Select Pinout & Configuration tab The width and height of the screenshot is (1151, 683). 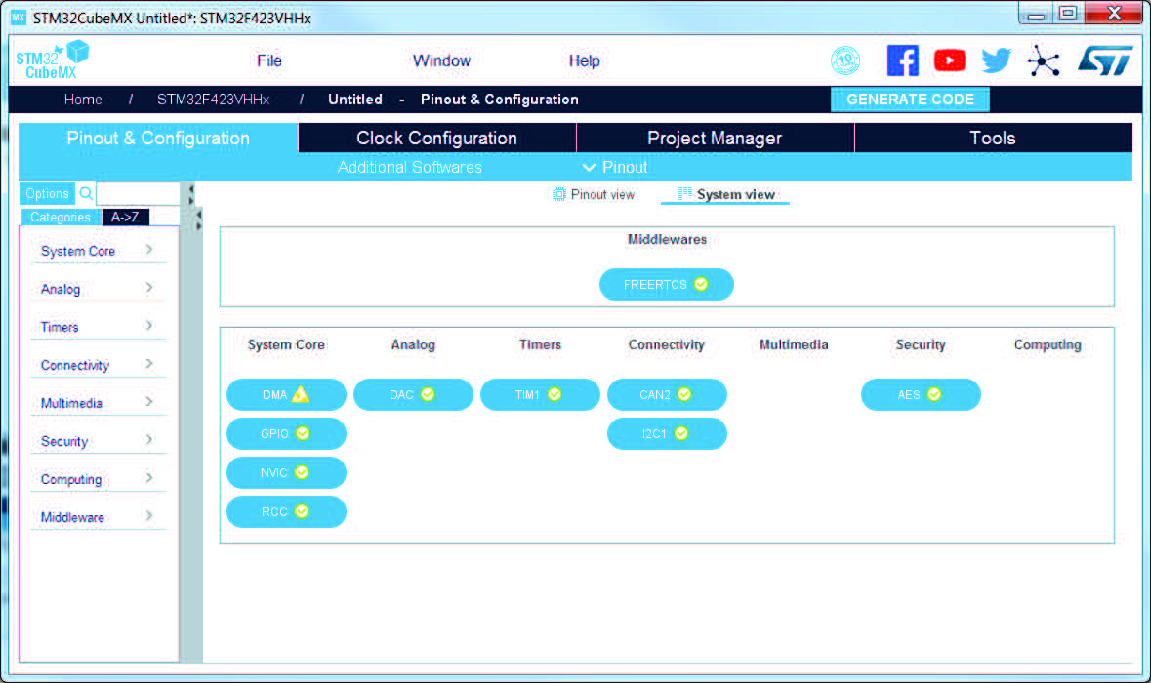158,138
